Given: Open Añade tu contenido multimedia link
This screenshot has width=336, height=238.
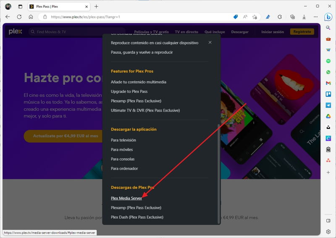Looking at the screenshot, I should tap(139, 82).
